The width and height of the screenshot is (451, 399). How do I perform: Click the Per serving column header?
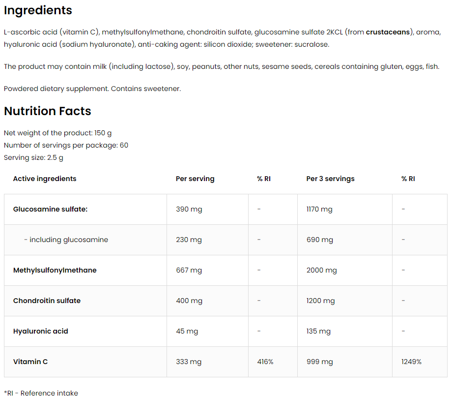(x=195, y=179)
